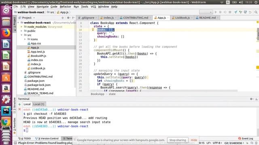Open SEARCH_TERMS.md in the project tree

pyautogui.click(x=40, y=93)
